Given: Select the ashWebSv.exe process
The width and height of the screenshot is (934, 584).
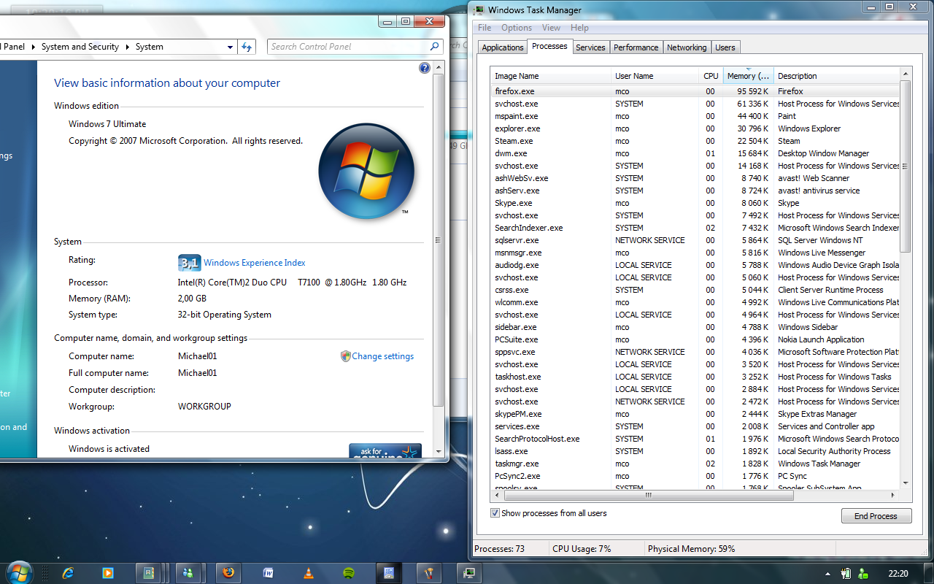Looking at the screenshot, I should tap(695, 178).
